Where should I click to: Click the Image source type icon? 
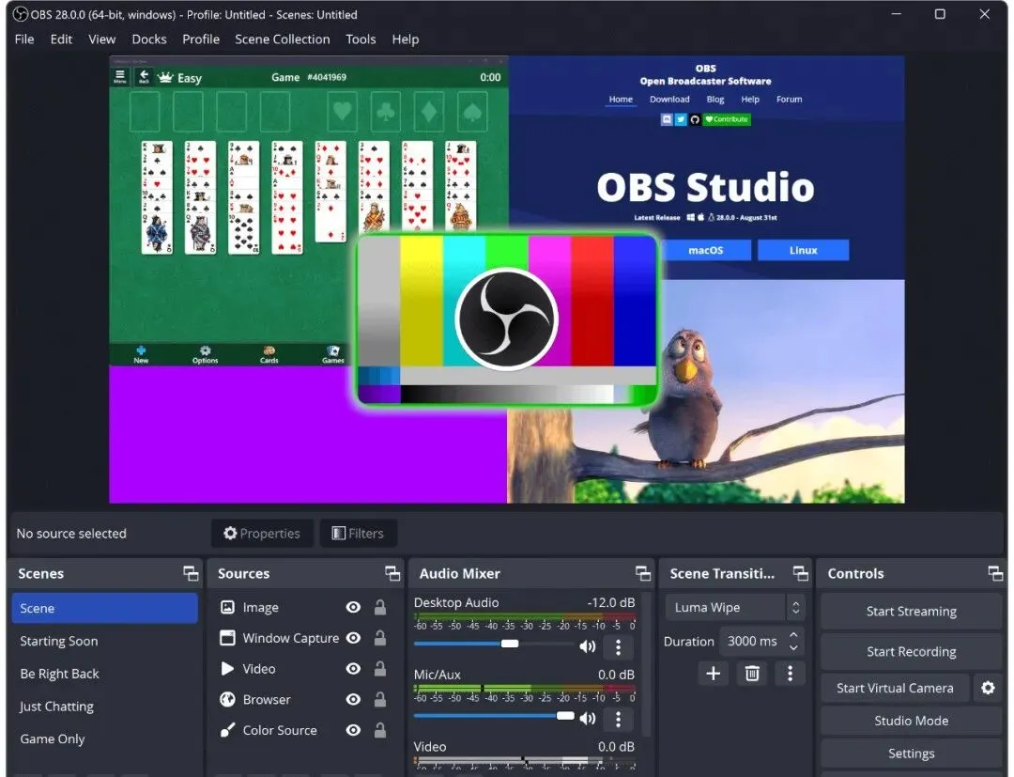pos(227,607)
